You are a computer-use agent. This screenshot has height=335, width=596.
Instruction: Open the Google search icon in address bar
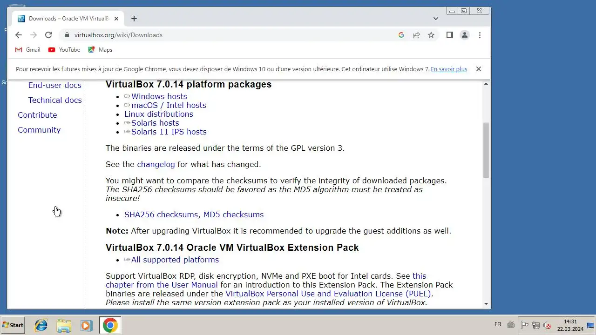pos(401,35)
